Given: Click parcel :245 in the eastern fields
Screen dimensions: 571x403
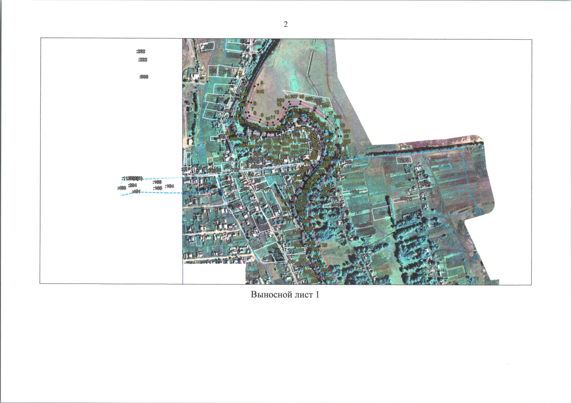Looking at the screenshot, I should coord(404,160).
